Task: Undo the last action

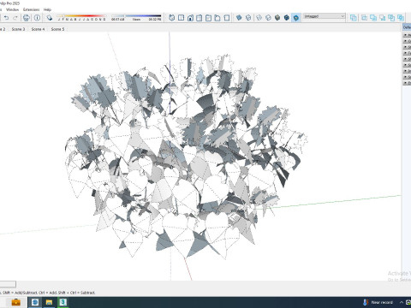Action: click(x=6, y=18)
